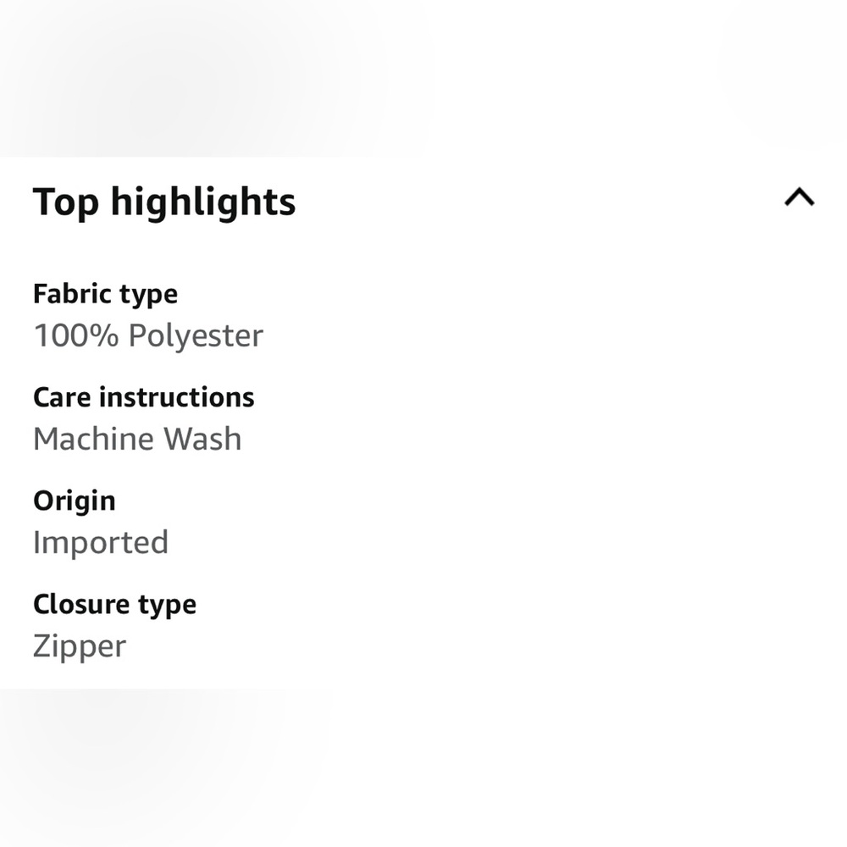Click the word 'highlights' in heading
The width and height of the screenshot is (847, 847).
point(203,202)
